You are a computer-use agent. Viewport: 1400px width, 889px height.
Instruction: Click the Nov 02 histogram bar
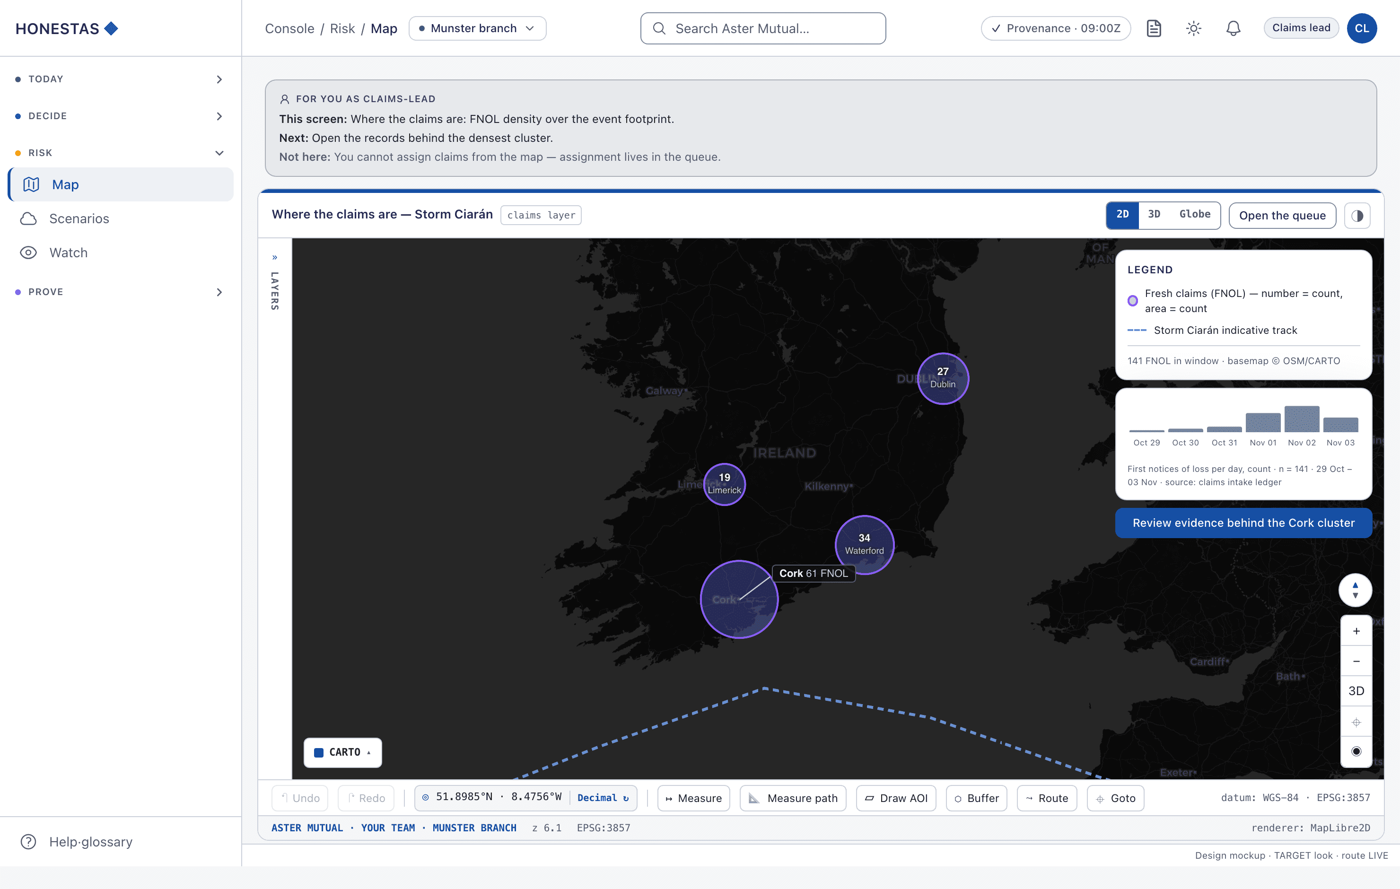[1301, 418]
